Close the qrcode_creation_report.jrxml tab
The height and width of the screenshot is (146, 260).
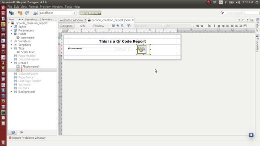133,20
